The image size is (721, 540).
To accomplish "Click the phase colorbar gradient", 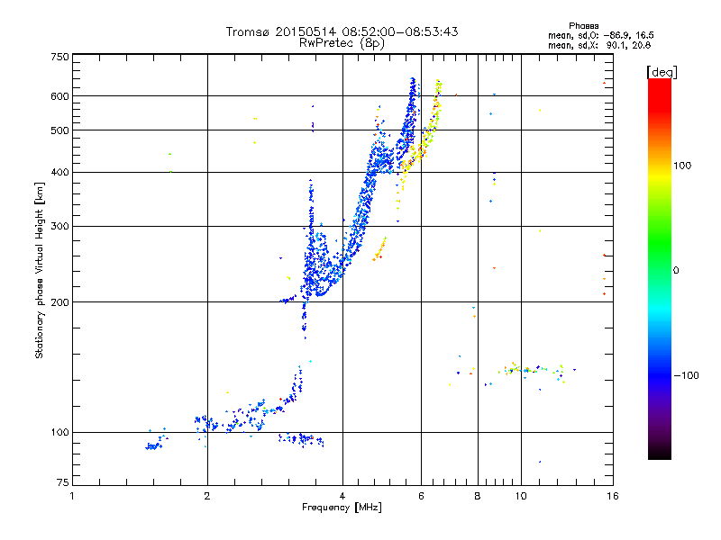I will (x=660, y=268).
